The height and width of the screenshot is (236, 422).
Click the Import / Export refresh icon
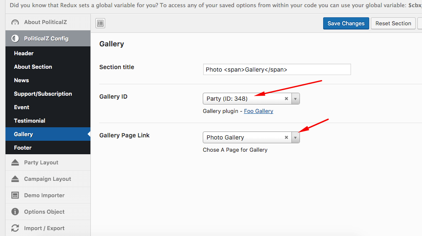15,228
